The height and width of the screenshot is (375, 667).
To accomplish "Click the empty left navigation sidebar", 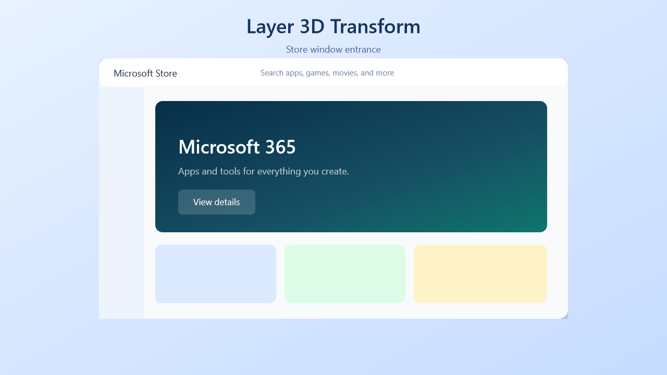I will [121, 203].
